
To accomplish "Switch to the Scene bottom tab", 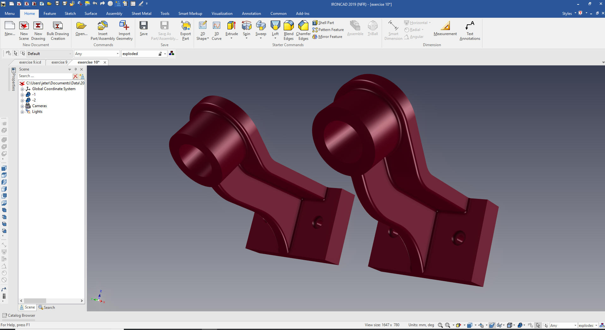I will pyautogui.click(x=27, y=307).
